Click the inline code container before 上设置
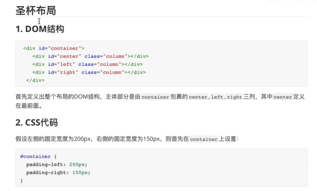Image resolution: width=317 pixels, height=191 pixels. click(204, 139)
